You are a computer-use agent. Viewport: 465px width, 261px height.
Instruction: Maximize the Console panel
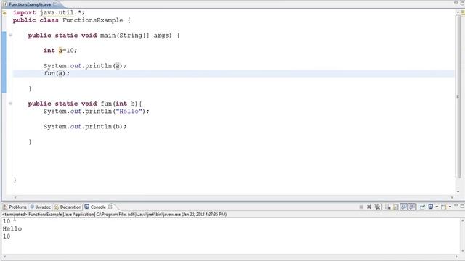coord(462,206)
